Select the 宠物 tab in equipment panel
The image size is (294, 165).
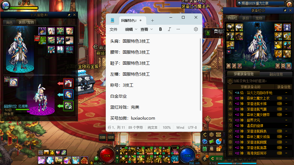(259, 18)
